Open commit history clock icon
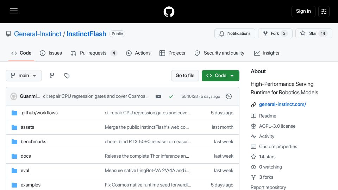The width and height of the screenshot is (338, 190). tap(229, 96)
